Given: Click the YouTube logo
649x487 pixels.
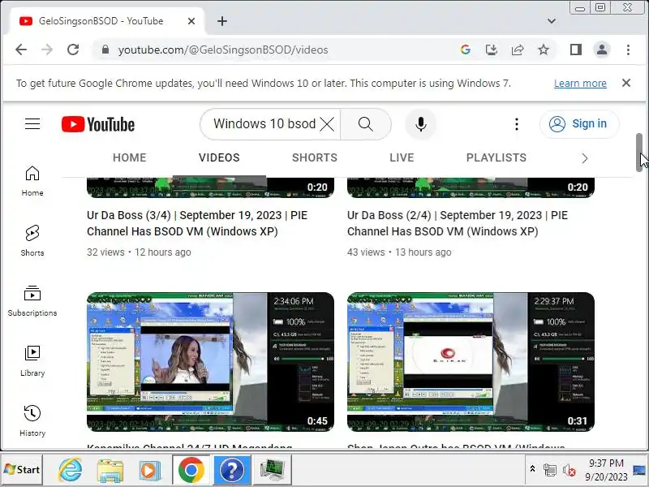Looking at the screenshot, I should point(98,124).
